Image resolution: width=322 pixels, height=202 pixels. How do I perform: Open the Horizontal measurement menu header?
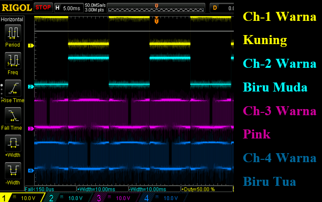(13, 19)
